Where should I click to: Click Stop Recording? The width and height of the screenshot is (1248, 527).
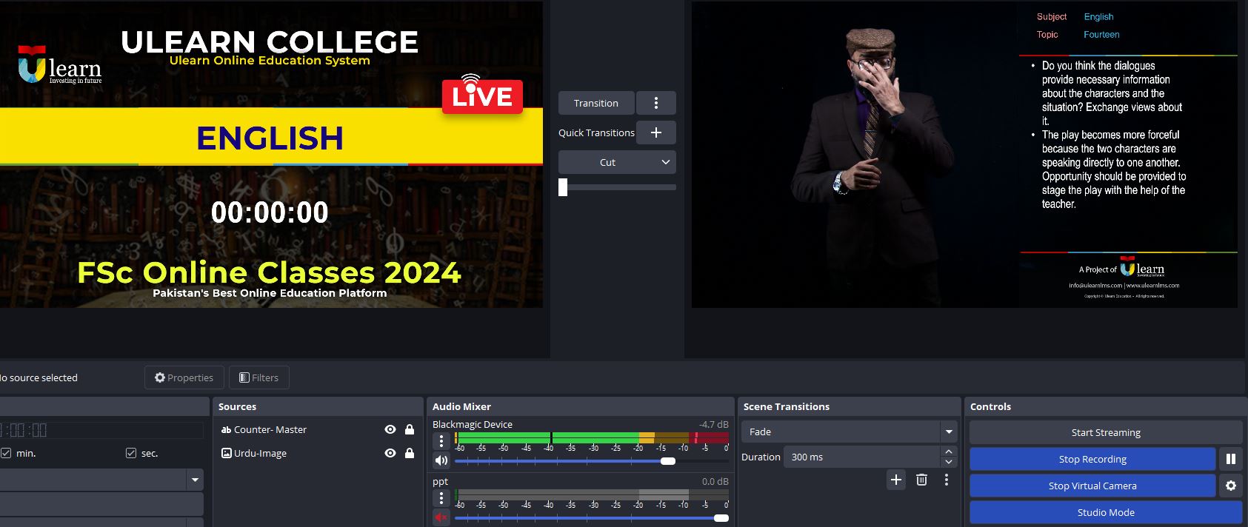click(1092, 459)
